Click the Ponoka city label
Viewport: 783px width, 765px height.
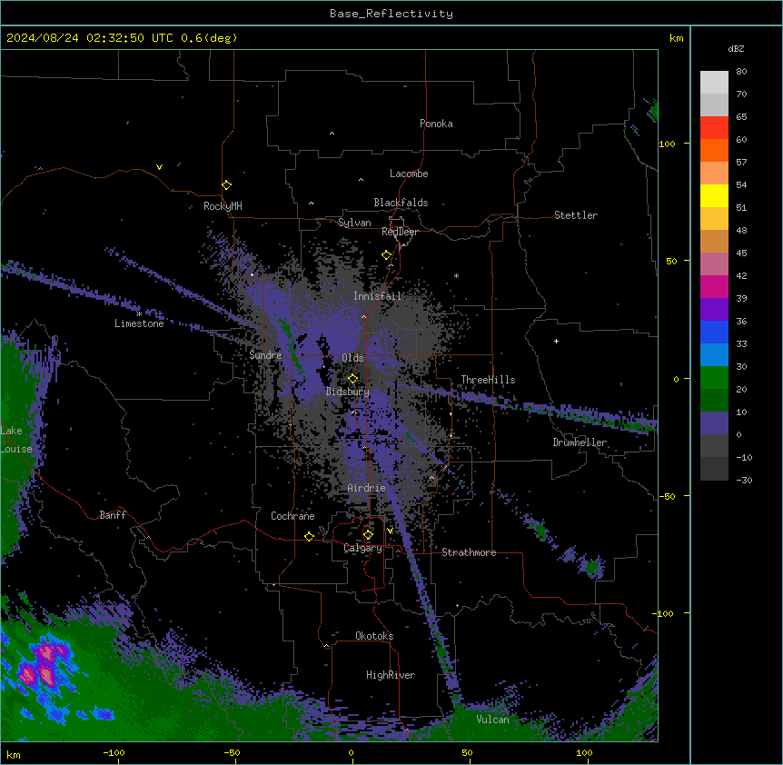pos(436,124)
